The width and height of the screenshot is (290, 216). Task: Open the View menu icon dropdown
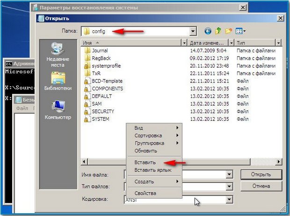tap(241, 31)
